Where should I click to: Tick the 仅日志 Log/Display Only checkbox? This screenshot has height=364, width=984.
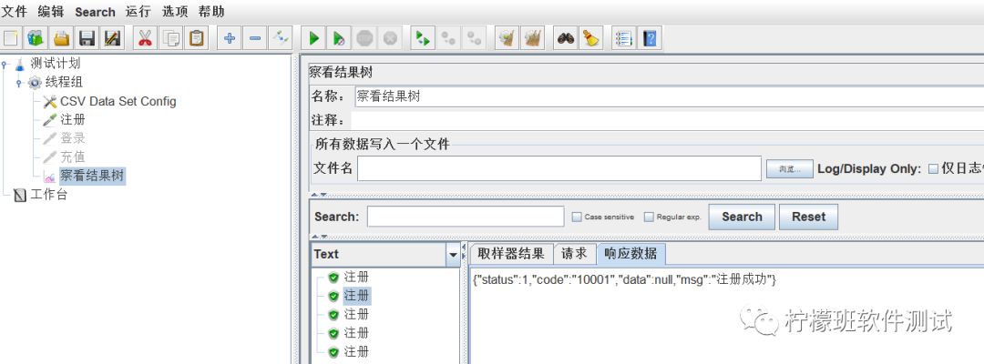pos(933,168)
